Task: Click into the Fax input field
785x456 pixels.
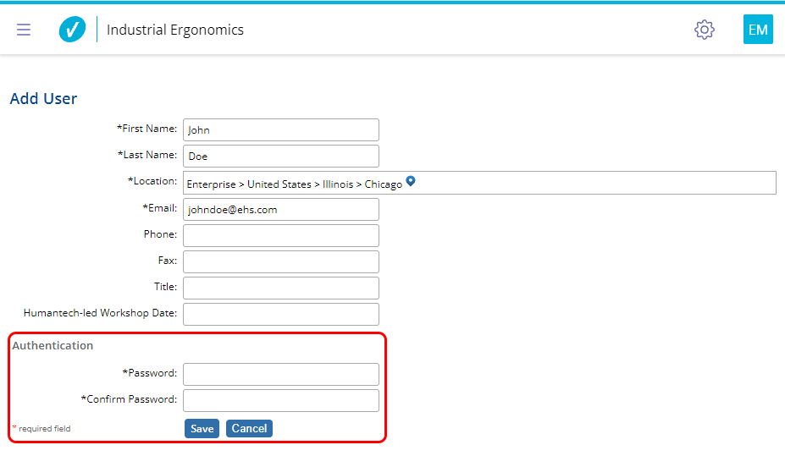Action: click(281, 261)
